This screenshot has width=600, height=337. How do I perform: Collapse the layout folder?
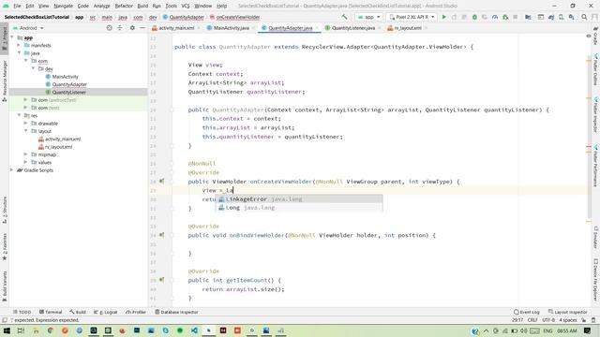pyautogui.click(x=25, y=131)
